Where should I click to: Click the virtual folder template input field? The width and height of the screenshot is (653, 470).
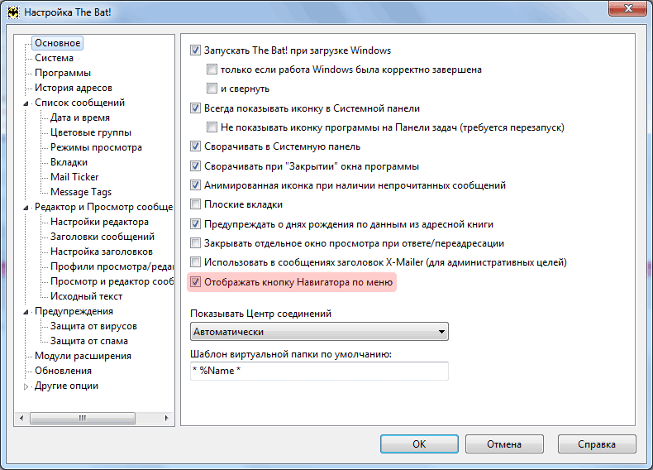(x=319, y=371)
